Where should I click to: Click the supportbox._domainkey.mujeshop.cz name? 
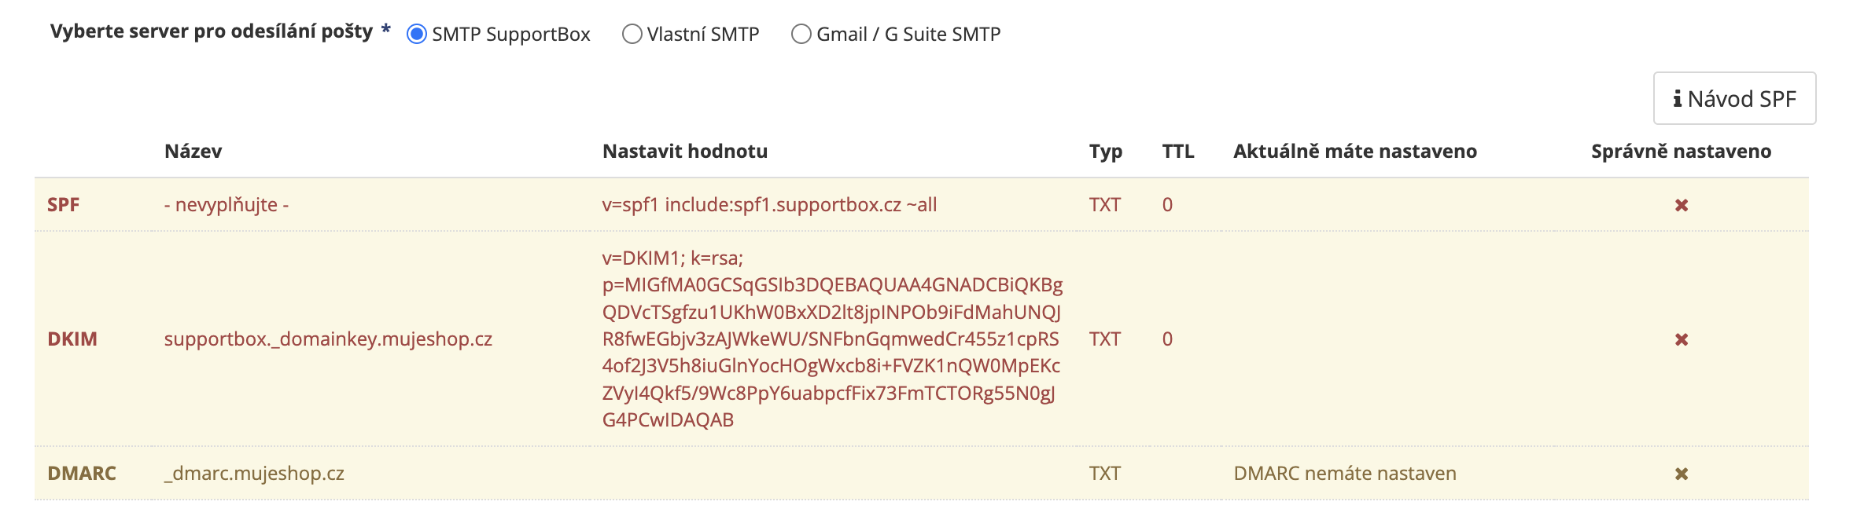tap(328, 339)
